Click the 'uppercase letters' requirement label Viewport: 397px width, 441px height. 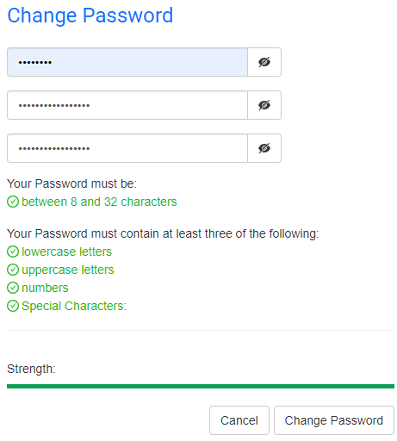(68, 270)
